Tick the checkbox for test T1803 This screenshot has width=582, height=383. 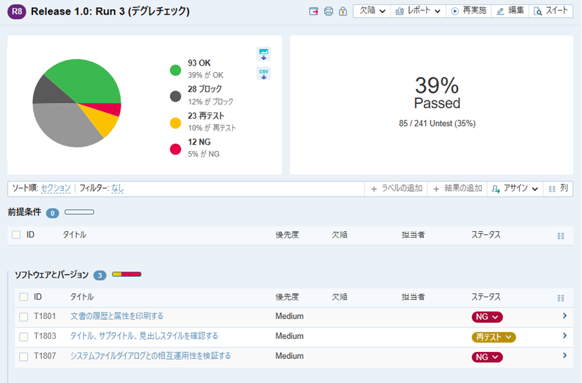tap(23, 337)
